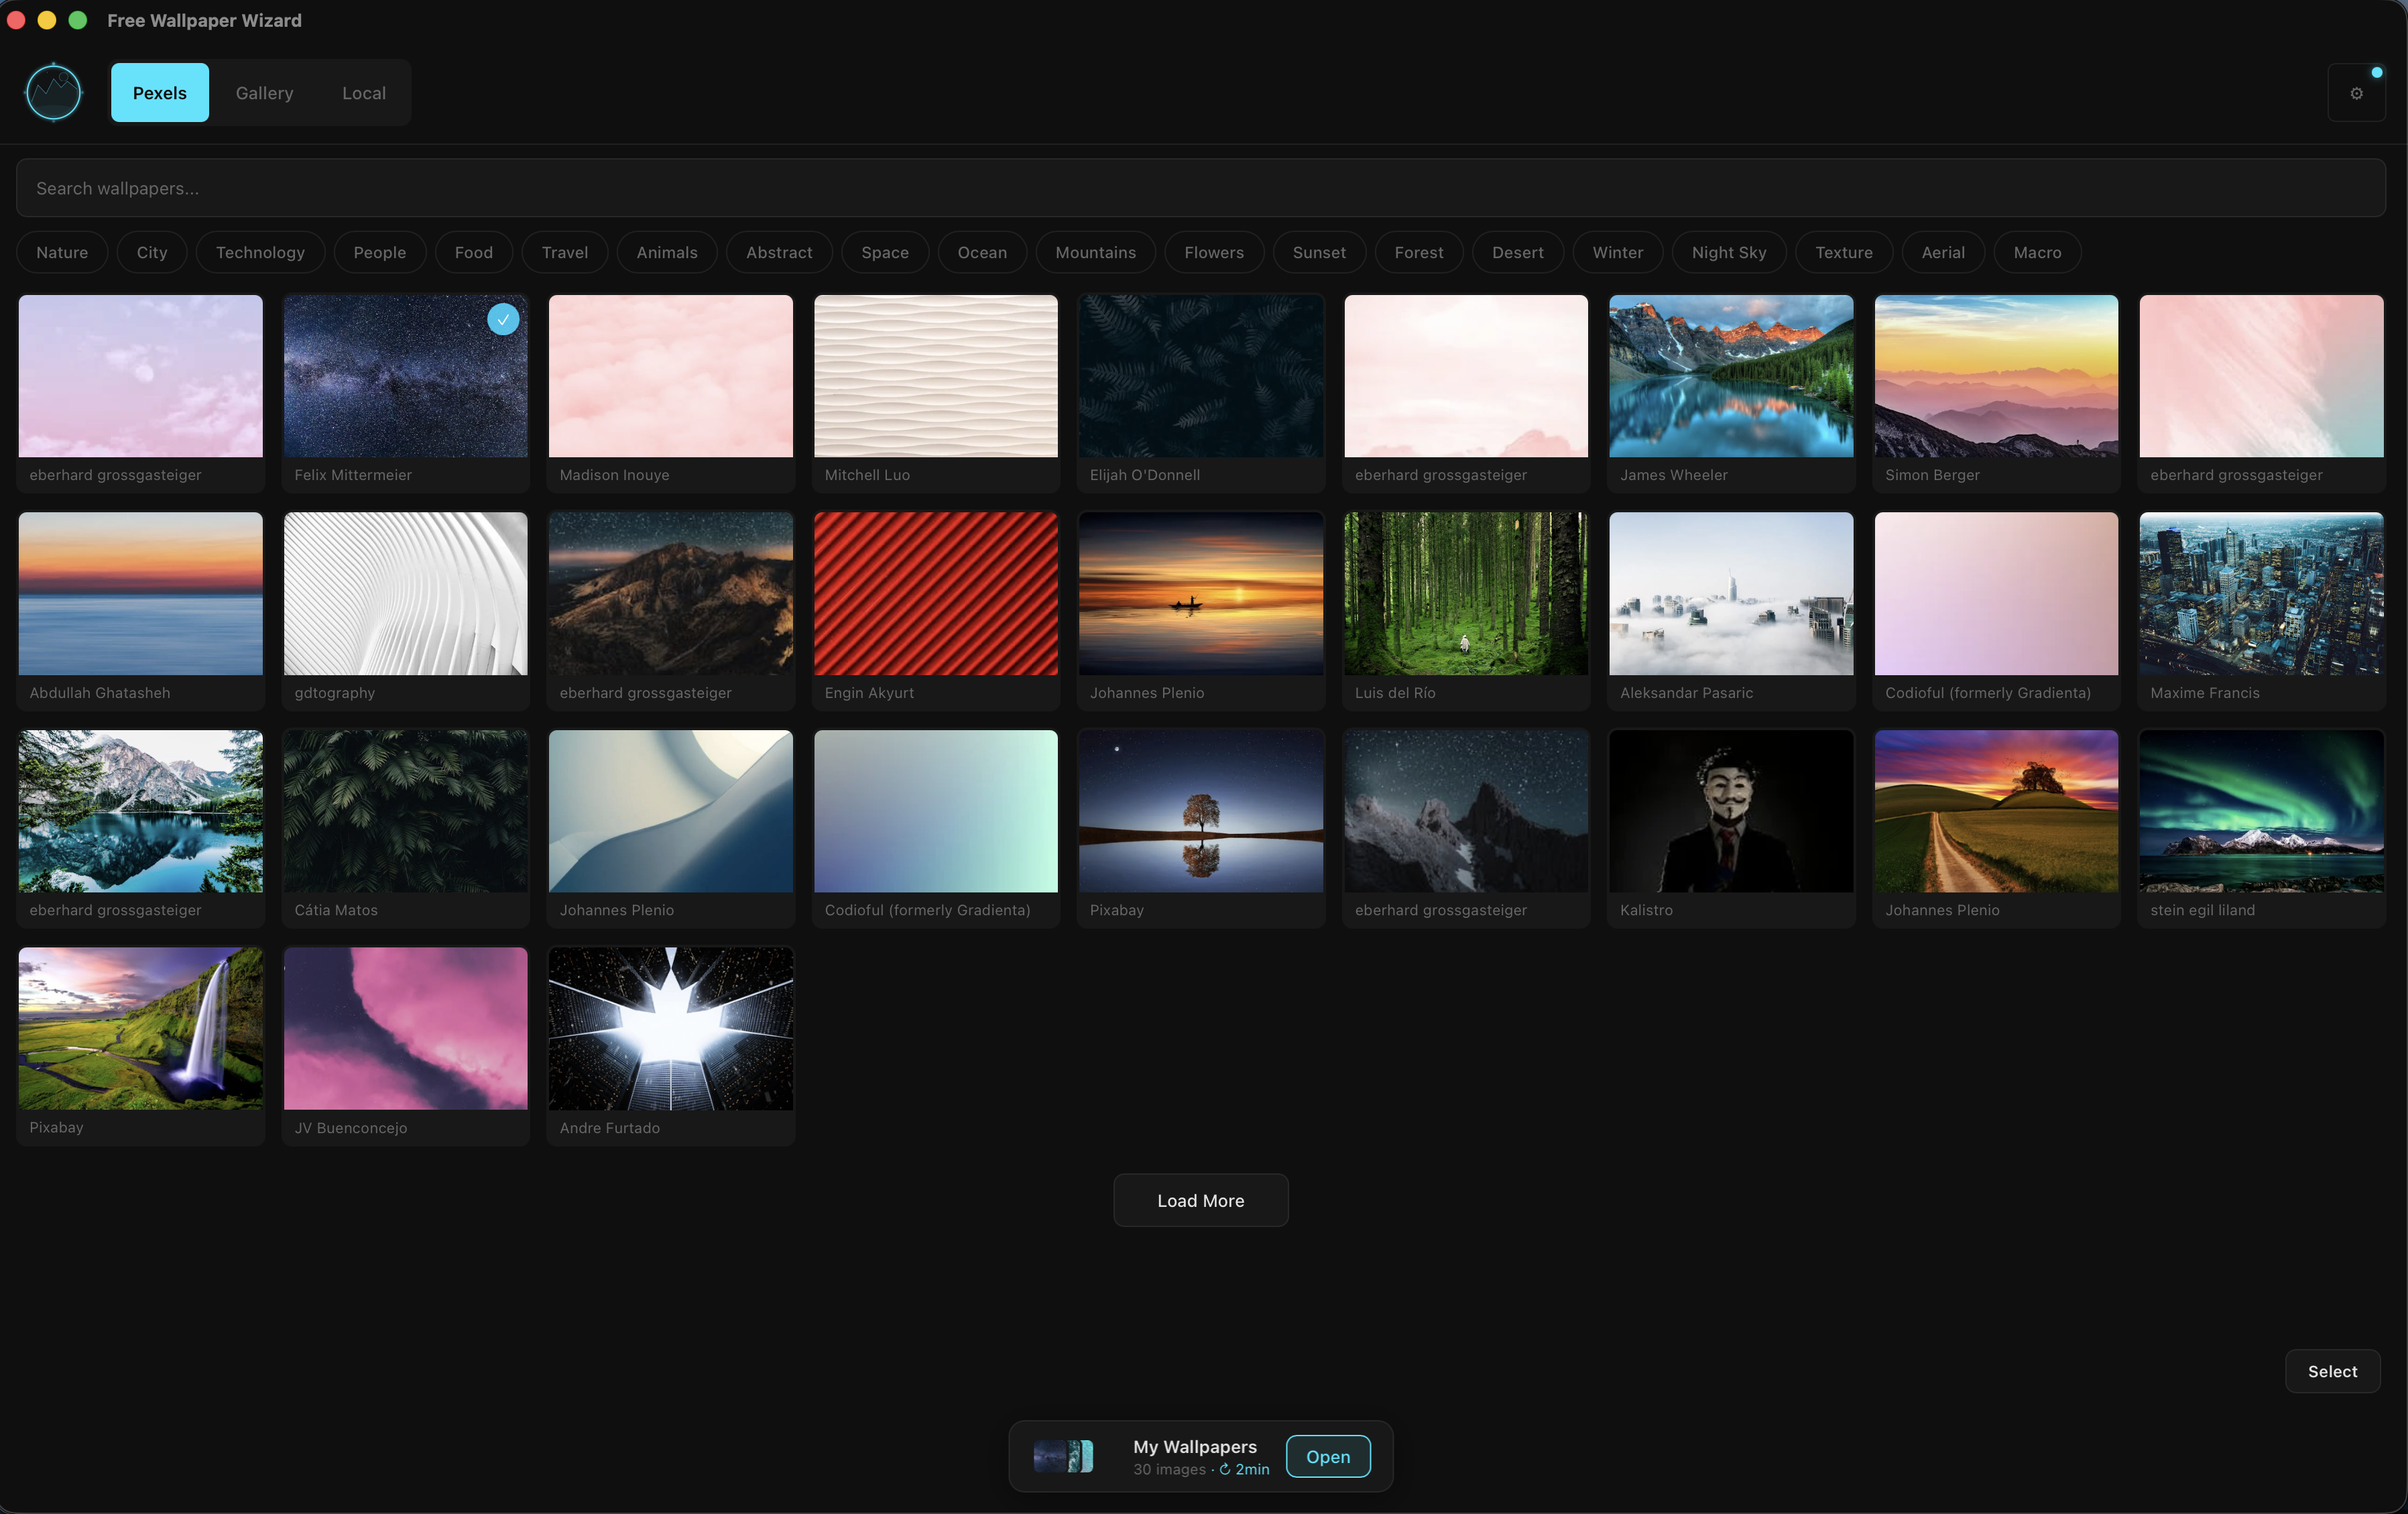
Task: Select the James Wheeler mountain lake wallpaper
Action: [1730, 376]
